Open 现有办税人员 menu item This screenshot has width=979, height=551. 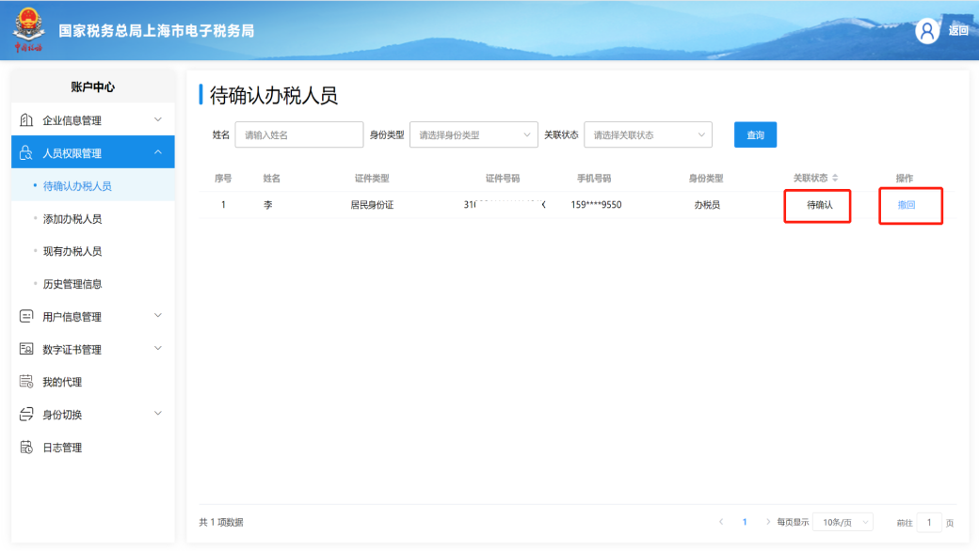pyautogui.click(x=72, y=251)
